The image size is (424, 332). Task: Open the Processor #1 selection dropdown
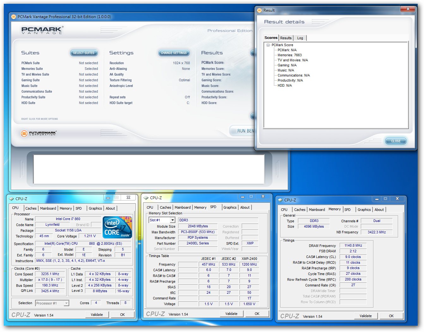click(66, 303)
